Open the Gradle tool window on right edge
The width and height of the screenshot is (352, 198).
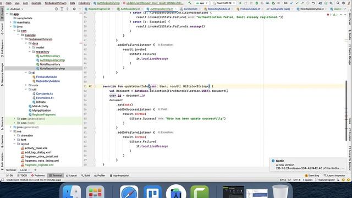click(x=350, y=35)
